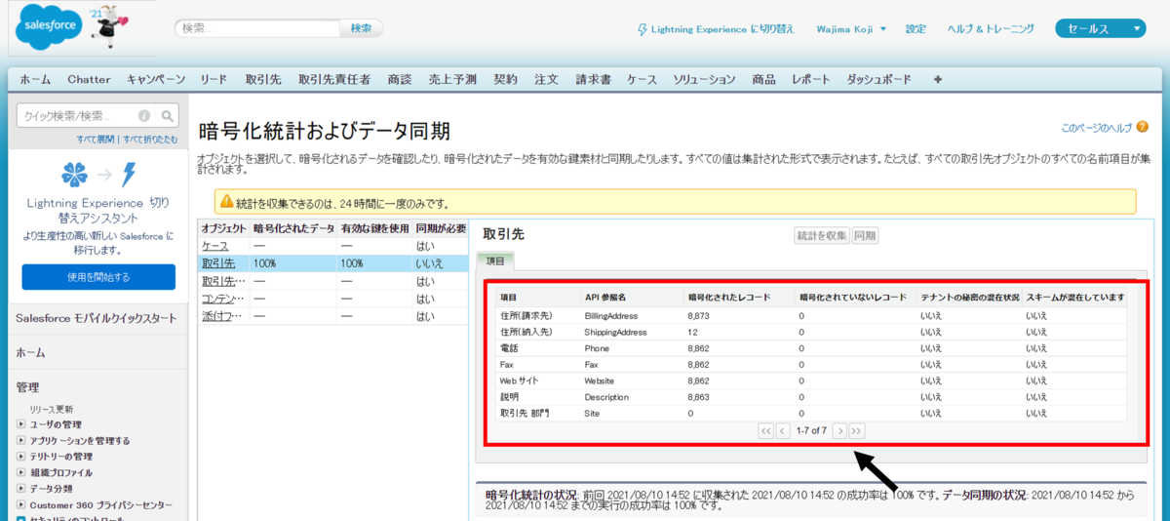This screenshot has height=521, width=1170.
Task: Click the info icon in quick search box
Action: click(144, 115)
